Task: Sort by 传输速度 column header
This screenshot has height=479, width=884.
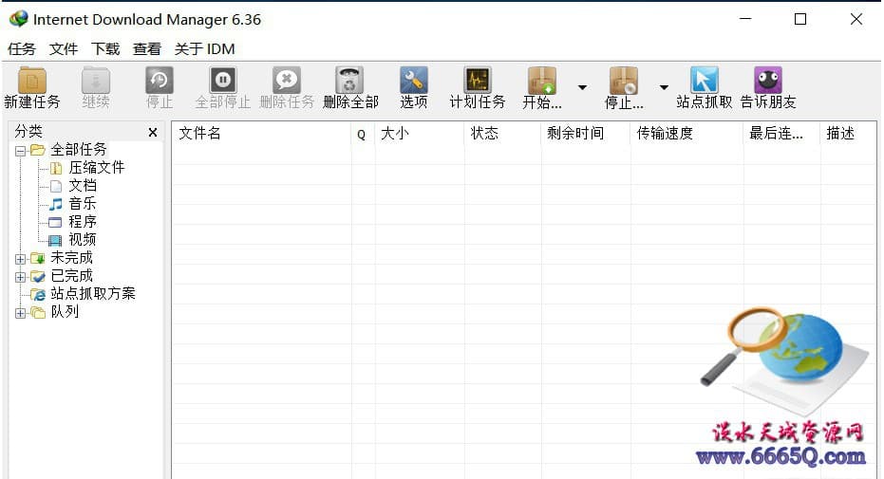Action: pyautogui.click(x=687, y=134)
